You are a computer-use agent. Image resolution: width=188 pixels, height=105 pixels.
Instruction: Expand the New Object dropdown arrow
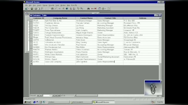click(105, 9)
